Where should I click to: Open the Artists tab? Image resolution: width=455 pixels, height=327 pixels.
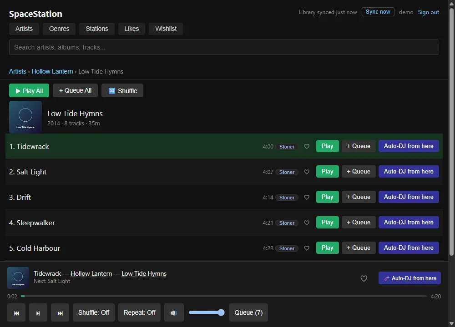point(24,29)
